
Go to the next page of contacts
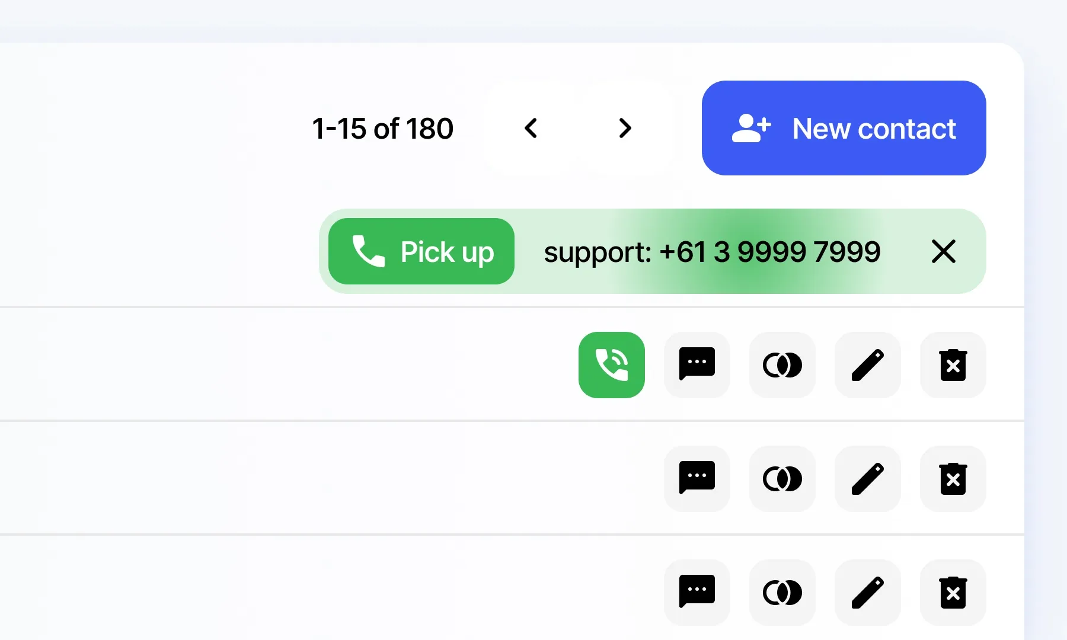click(x=625, y=128)
